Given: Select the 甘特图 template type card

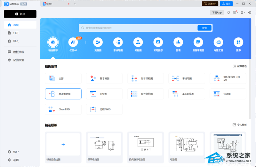Looking at the screenshot, I should (x=104, y=94).
